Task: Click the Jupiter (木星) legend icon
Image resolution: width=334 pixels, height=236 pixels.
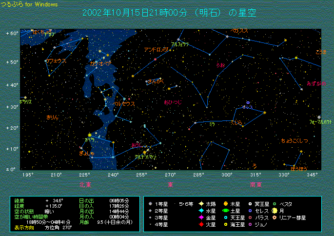Action: (x=226, y=203)
